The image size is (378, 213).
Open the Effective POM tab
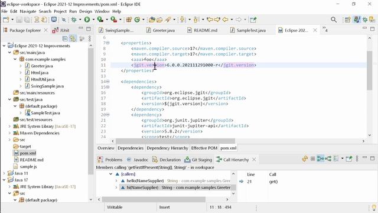(204, 148)
